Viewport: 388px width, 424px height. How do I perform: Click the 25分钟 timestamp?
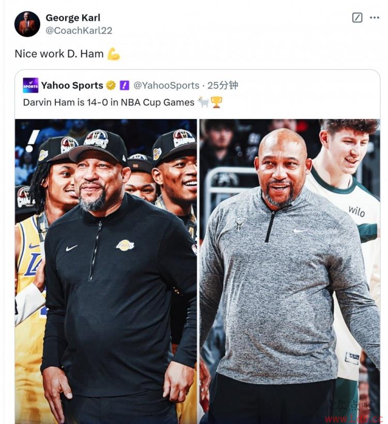click(x=222, y=85)
